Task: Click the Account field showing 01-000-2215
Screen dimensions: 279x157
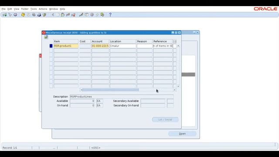Action: click(100, 46)
